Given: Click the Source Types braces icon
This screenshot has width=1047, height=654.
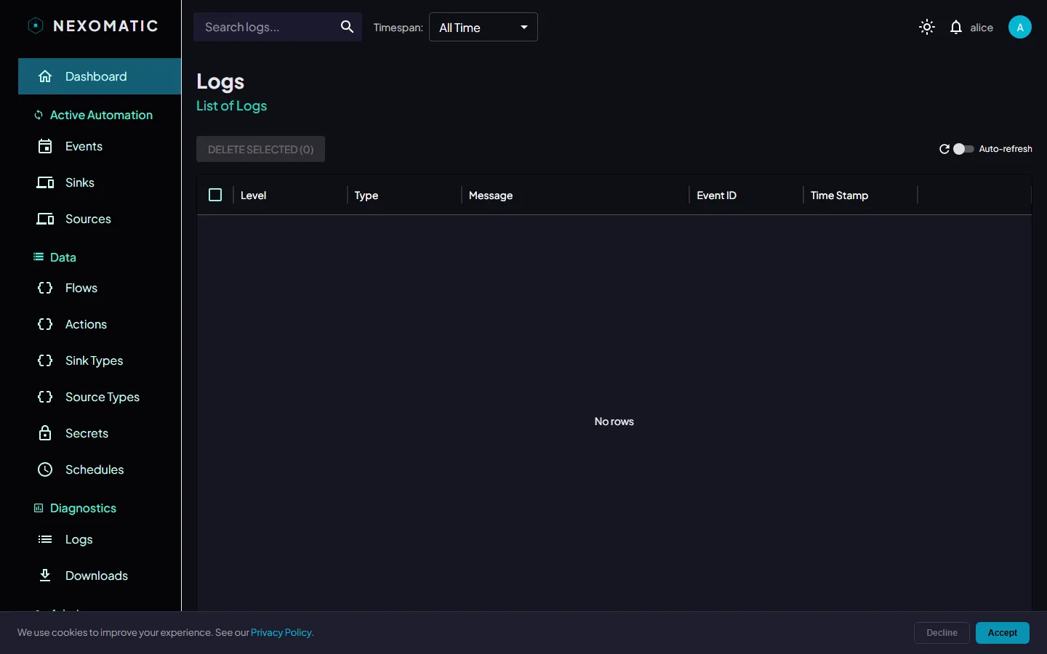Looking at the screenshot, I should (x=45, y=397).
